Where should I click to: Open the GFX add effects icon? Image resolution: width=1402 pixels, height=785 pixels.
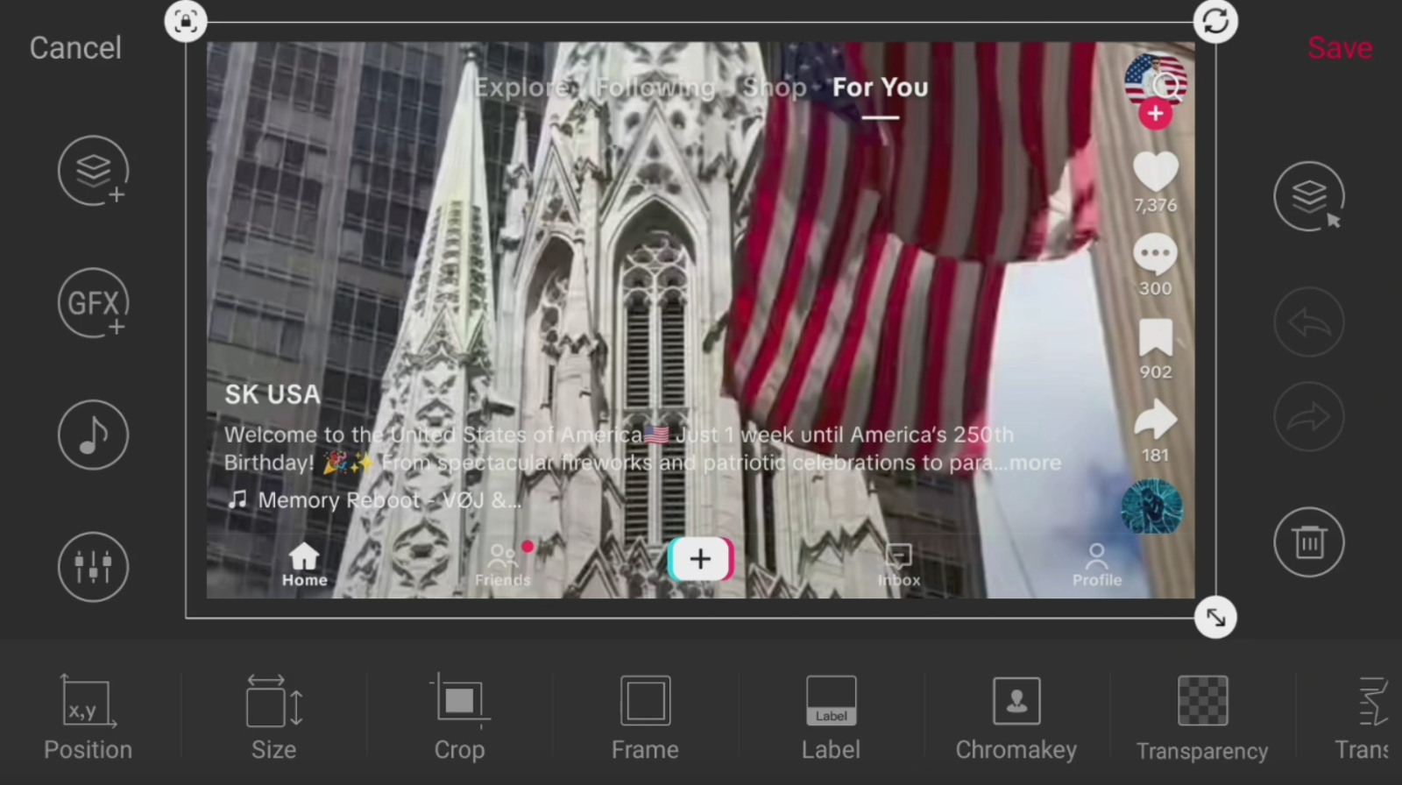point(94,303)
